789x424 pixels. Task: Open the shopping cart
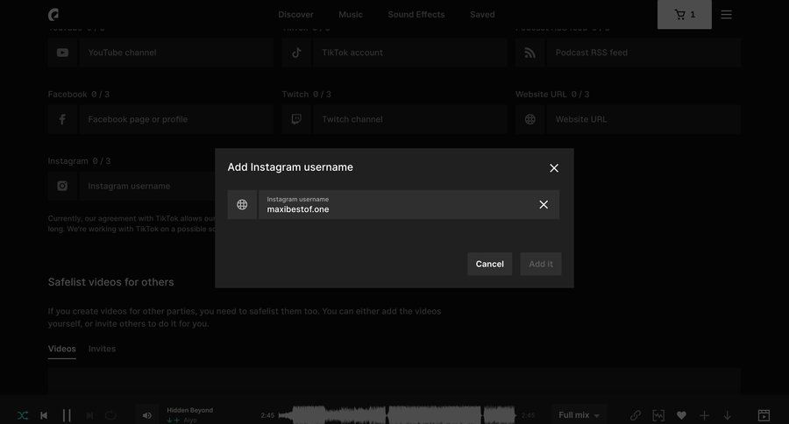[685, 15]
